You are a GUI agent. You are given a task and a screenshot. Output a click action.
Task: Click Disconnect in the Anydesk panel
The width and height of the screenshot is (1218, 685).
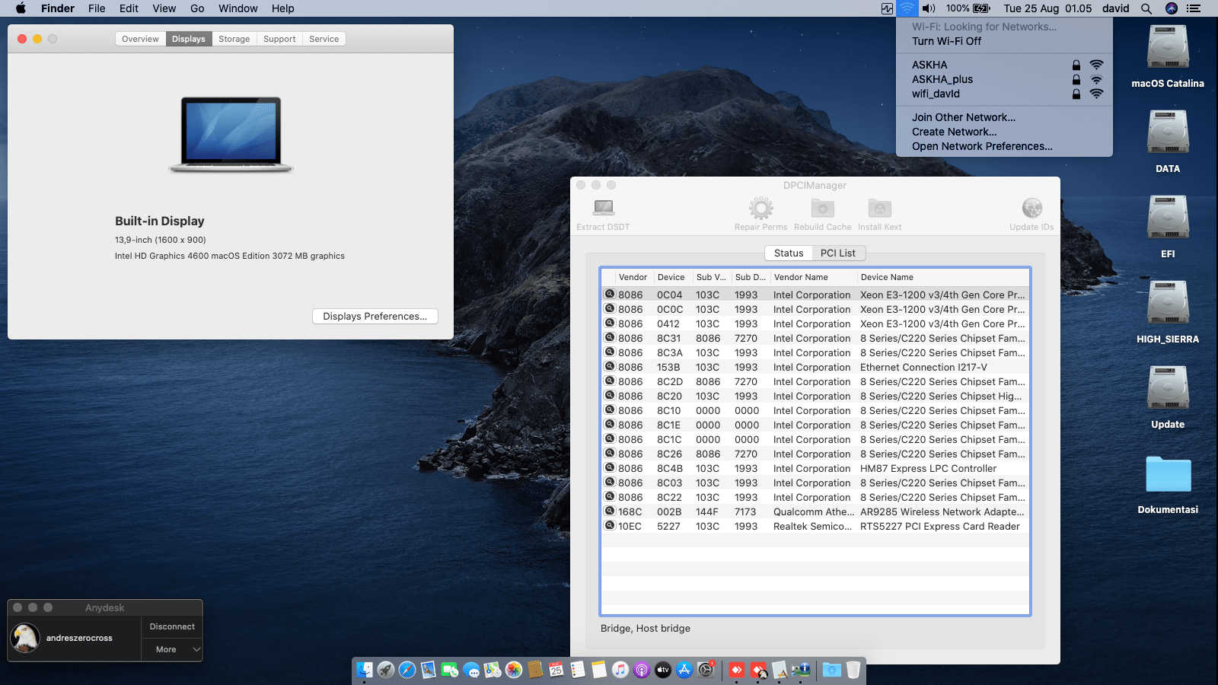[172, 626]
